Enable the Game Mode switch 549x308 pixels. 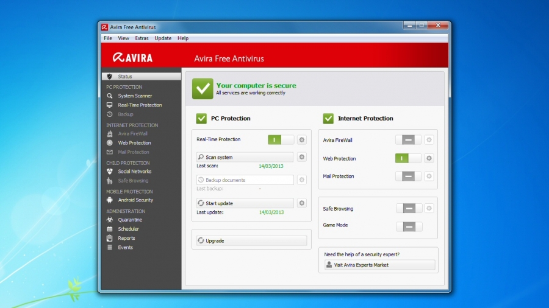pos(408,226)
